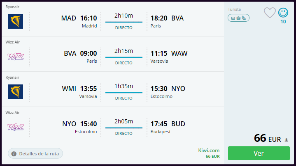Viewport: 296px width, 166px height.
Task: Select the MAD 16:10 Madrid departure
Action: click(79, 21)
